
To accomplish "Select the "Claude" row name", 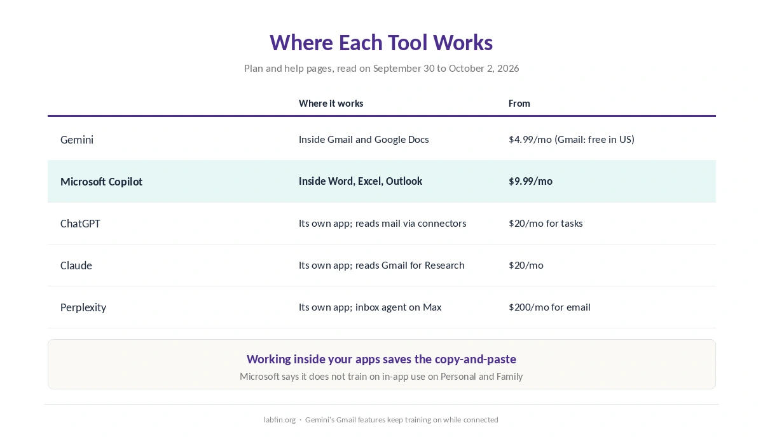I will coord(76,266).
